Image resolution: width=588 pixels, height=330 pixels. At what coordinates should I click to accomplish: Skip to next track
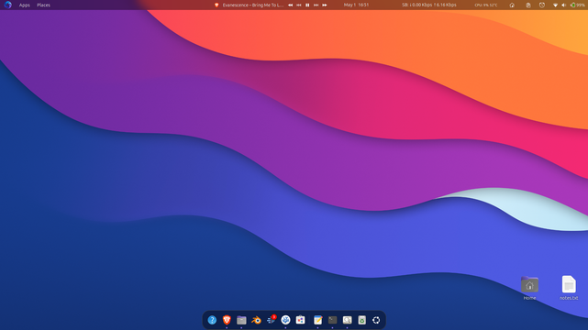pyautogui.click(x=316, y=5)
